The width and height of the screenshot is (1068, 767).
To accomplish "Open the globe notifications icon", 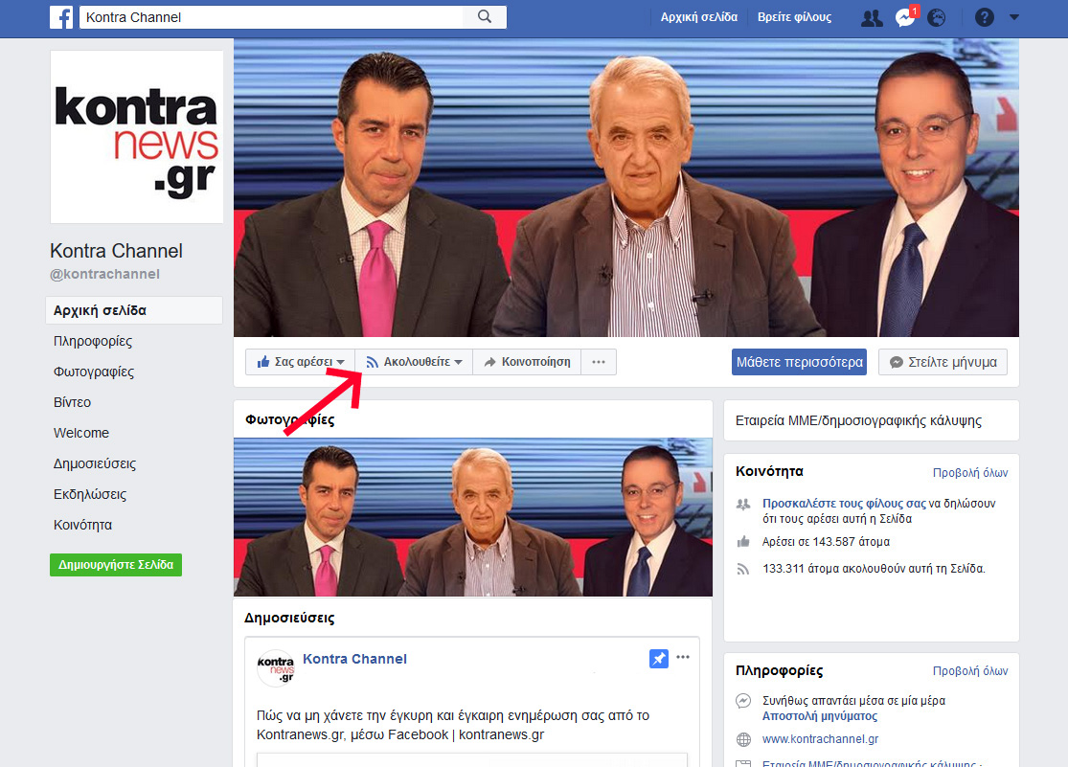I will click(937, 17).
